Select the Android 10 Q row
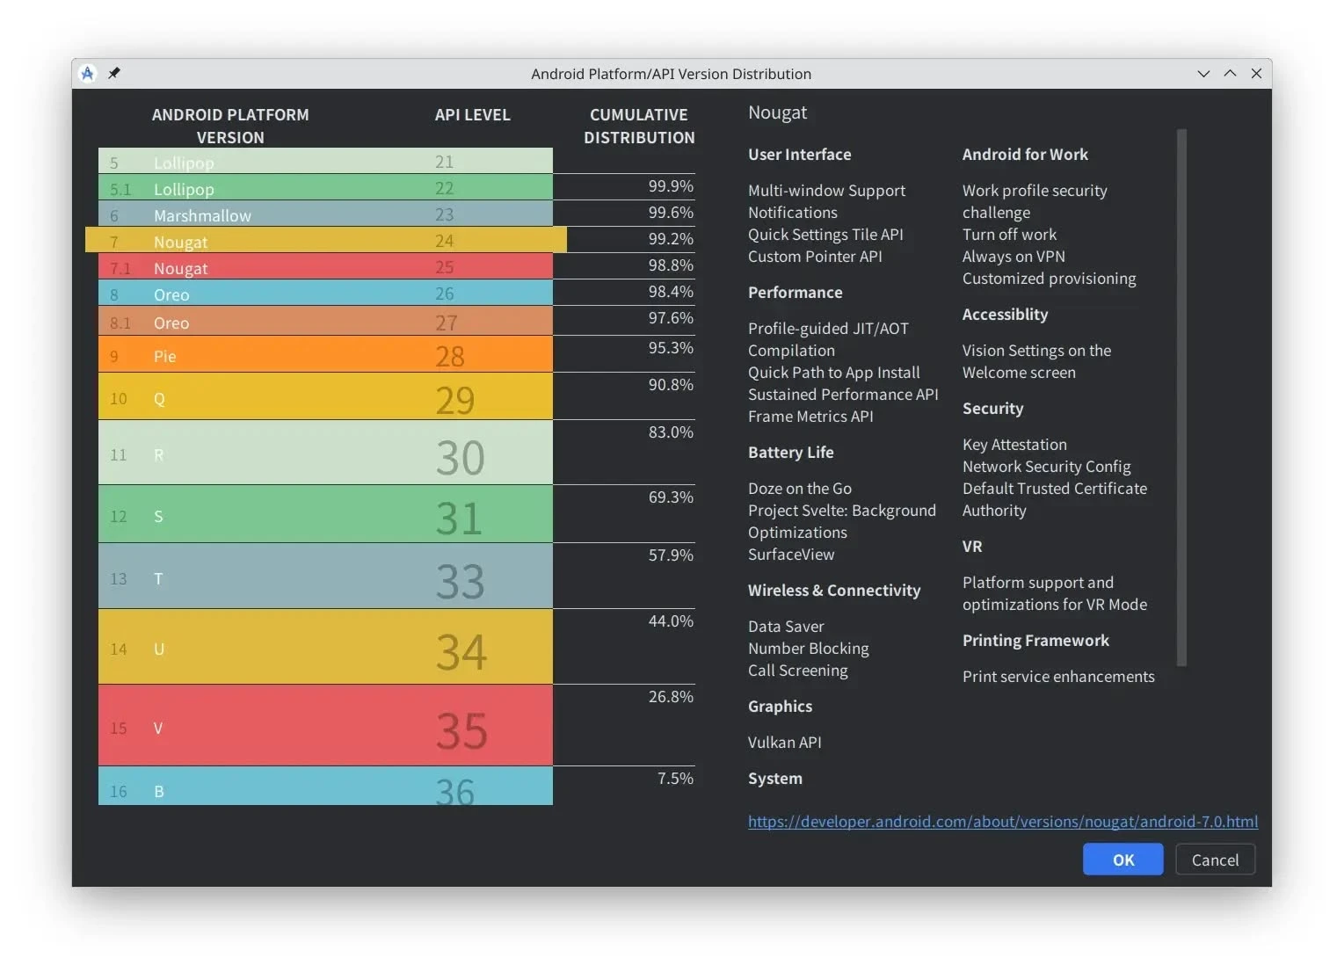Screen dimensions: 1344x972 (x=325, y=397)
